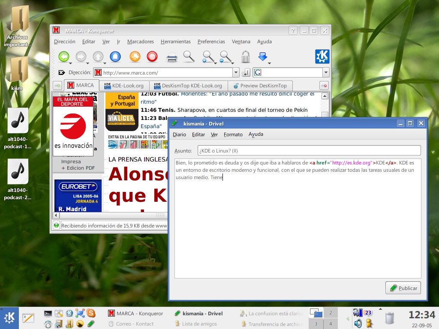439x329 pixels.
Task: Open new tab with left tab-bar button
Action: 57,85
